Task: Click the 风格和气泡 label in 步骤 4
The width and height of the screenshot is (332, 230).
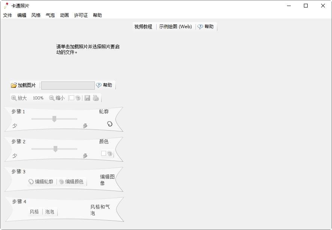Action: 100,210
